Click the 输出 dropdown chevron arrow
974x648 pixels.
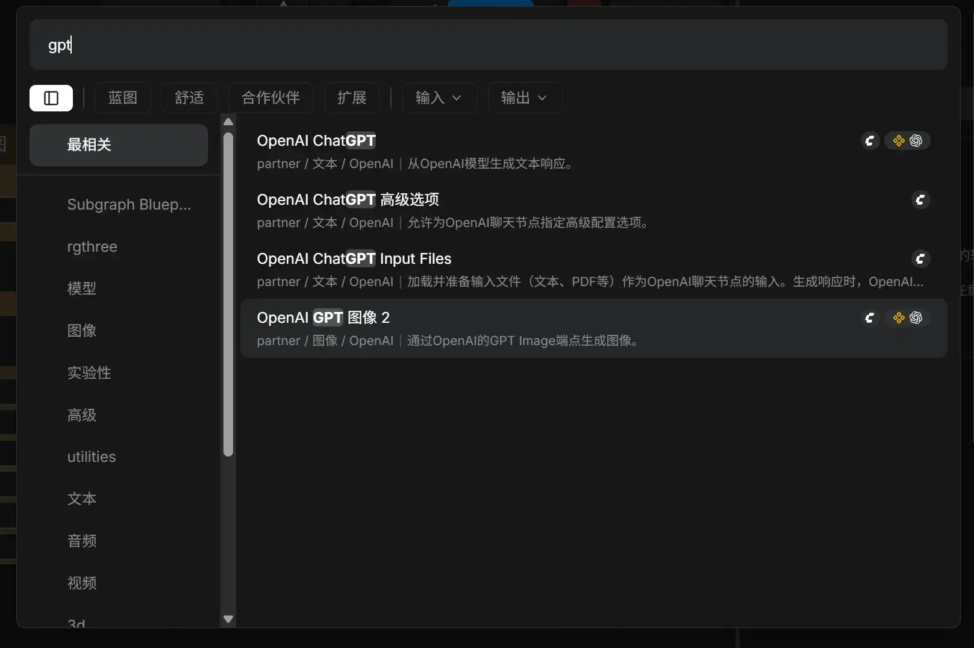[x=542, y=98]
